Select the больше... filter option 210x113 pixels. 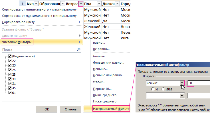coord(100,56)
